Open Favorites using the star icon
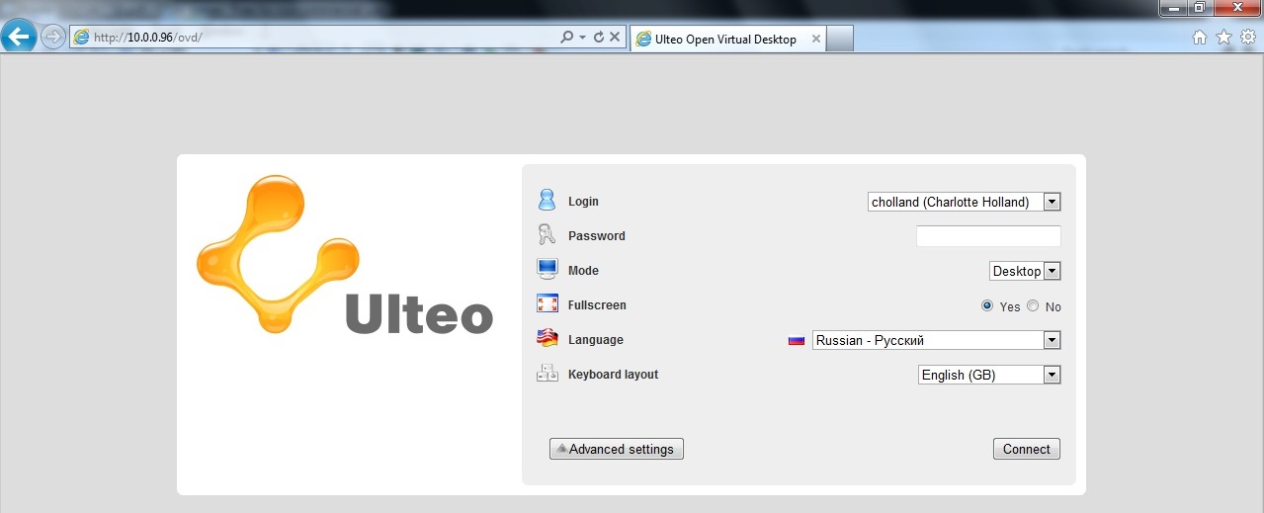 pos(1223,38)
